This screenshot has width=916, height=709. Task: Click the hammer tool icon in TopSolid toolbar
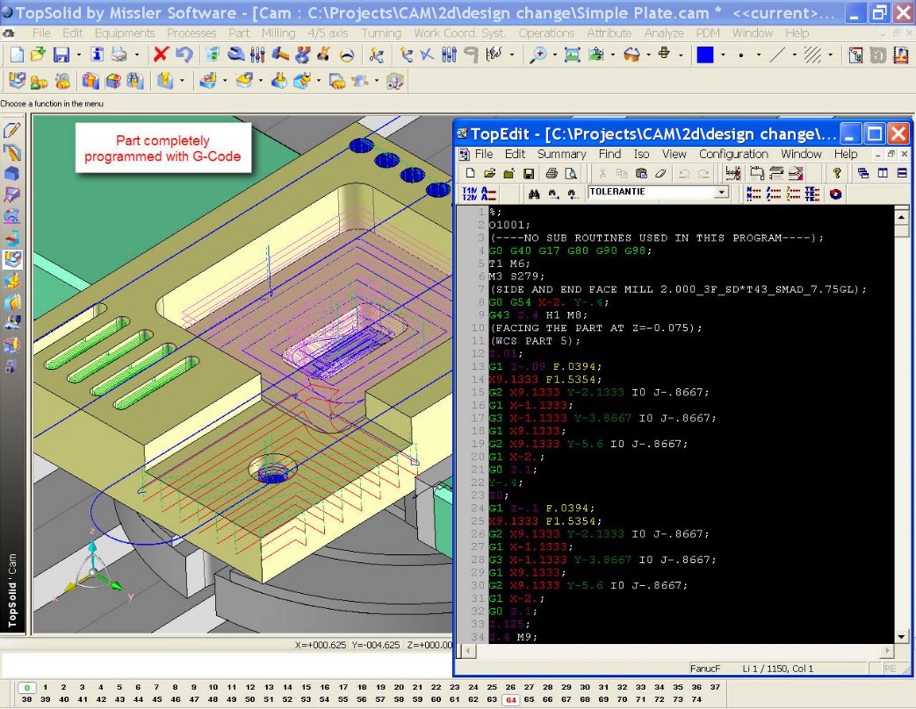[280, 55]
